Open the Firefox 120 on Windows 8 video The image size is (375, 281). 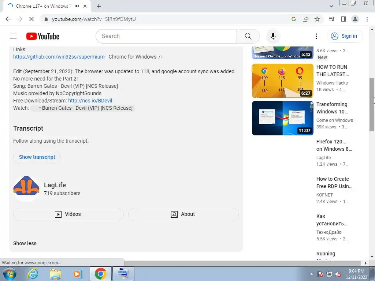coord(334,145)
